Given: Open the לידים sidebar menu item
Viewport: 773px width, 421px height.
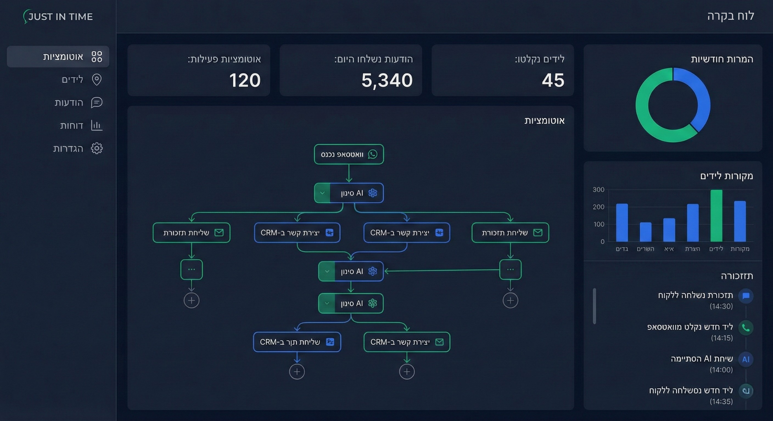Looking at the screenshot, I should click(x=72, y=80).
